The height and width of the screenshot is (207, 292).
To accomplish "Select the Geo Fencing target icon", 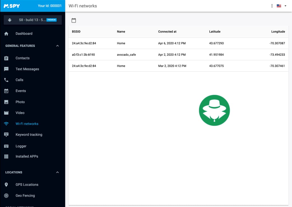I will pos(6,196).
